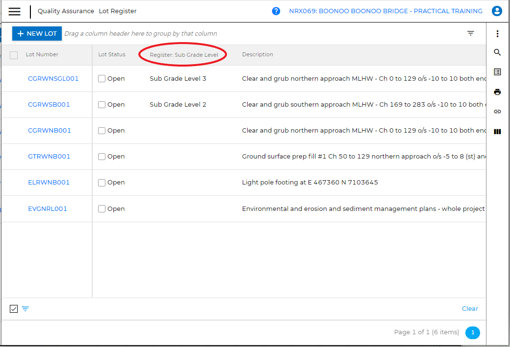This screenshot has width=510, height=347.
Task: Click the filter lines icon in toolbar
Action: point(470,33)
